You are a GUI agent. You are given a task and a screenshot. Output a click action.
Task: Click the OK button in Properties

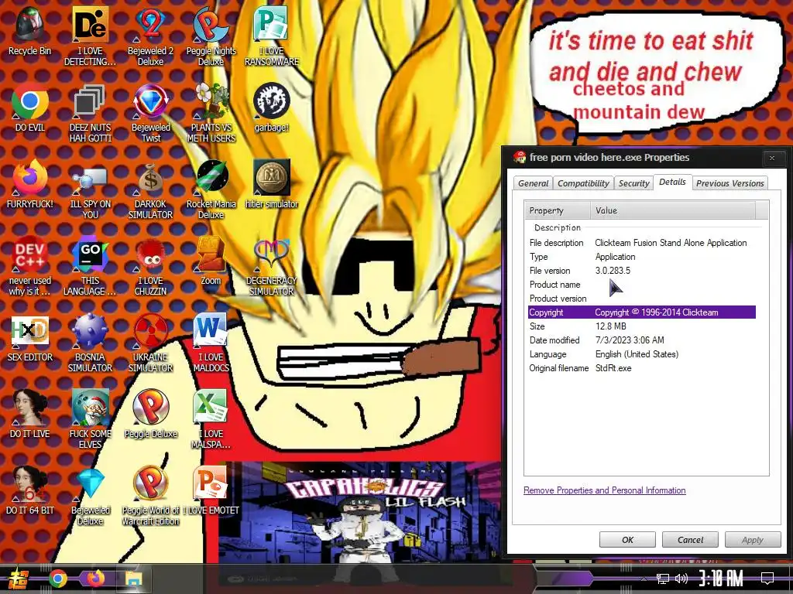pos(627,539)
